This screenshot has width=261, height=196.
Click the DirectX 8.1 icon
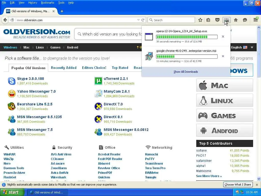pos(98,119)
